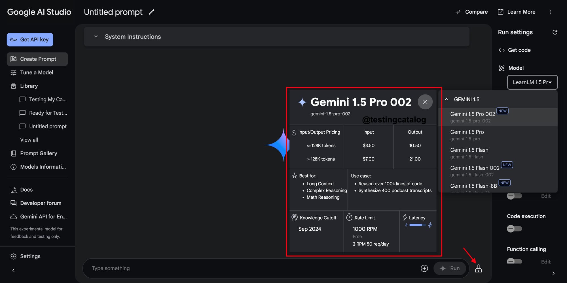Open the LearnLM 1.5 Pro model dropdown
The height and width of the screenshot is (283, 567).
[532, 82]
